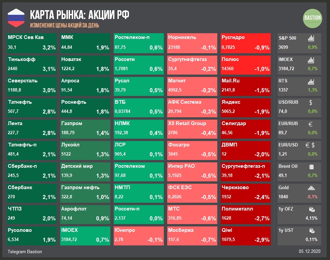The height and width of the screenshot is (260, 330).
Task: Select the Тинькофф stock tile
Action: tap(31, 64)
